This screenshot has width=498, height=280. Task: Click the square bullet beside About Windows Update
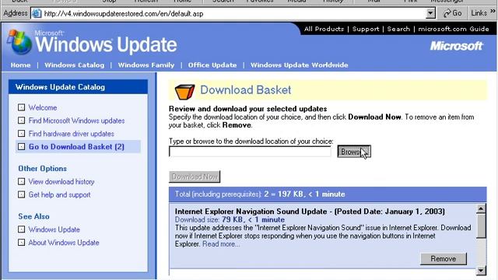click(21, 243)
